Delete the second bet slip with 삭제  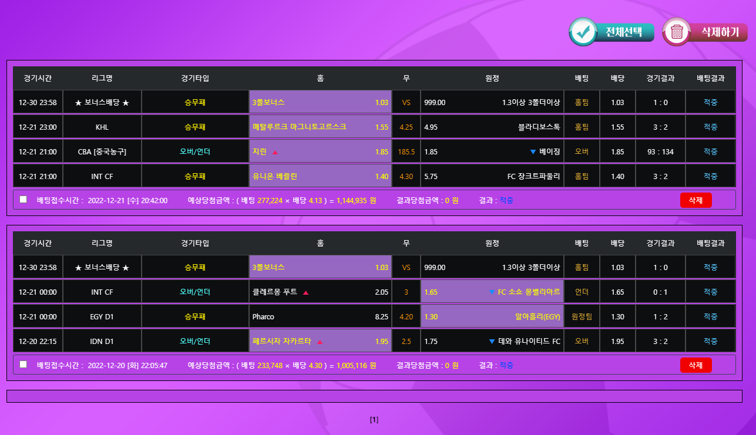(x=695, y=365)
